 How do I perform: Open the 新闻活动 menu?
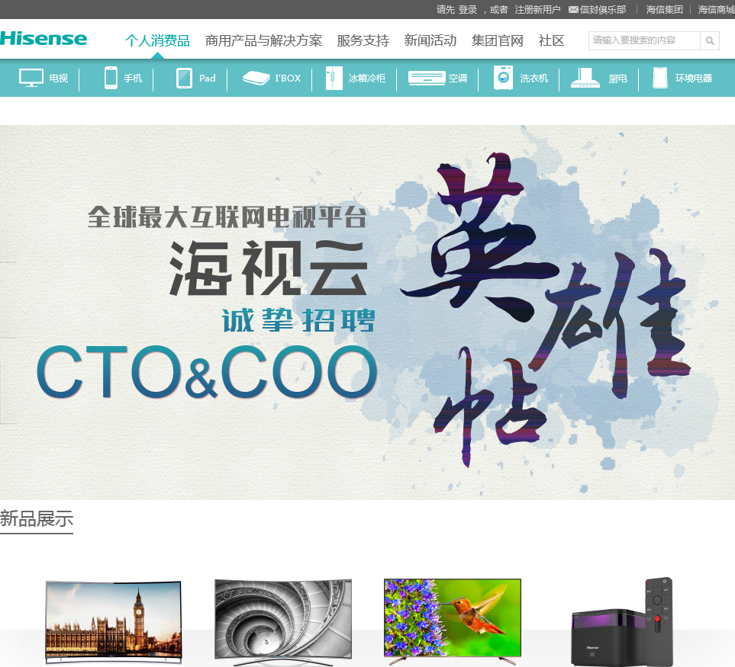coord(430,40)
